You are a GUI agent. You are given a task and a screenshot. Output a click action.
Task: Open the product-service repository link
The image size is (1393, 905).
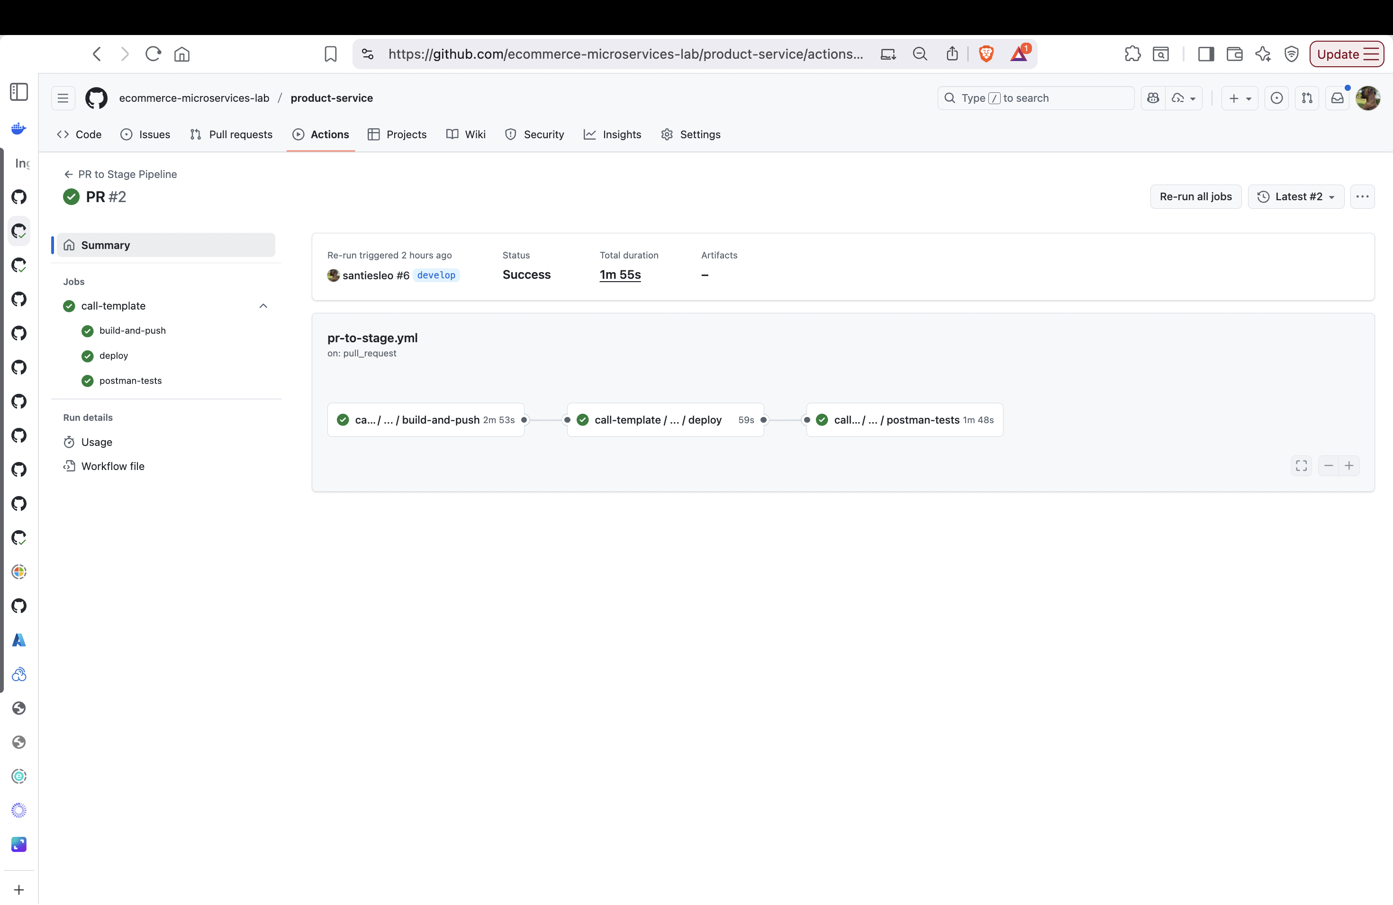point(332,98)
